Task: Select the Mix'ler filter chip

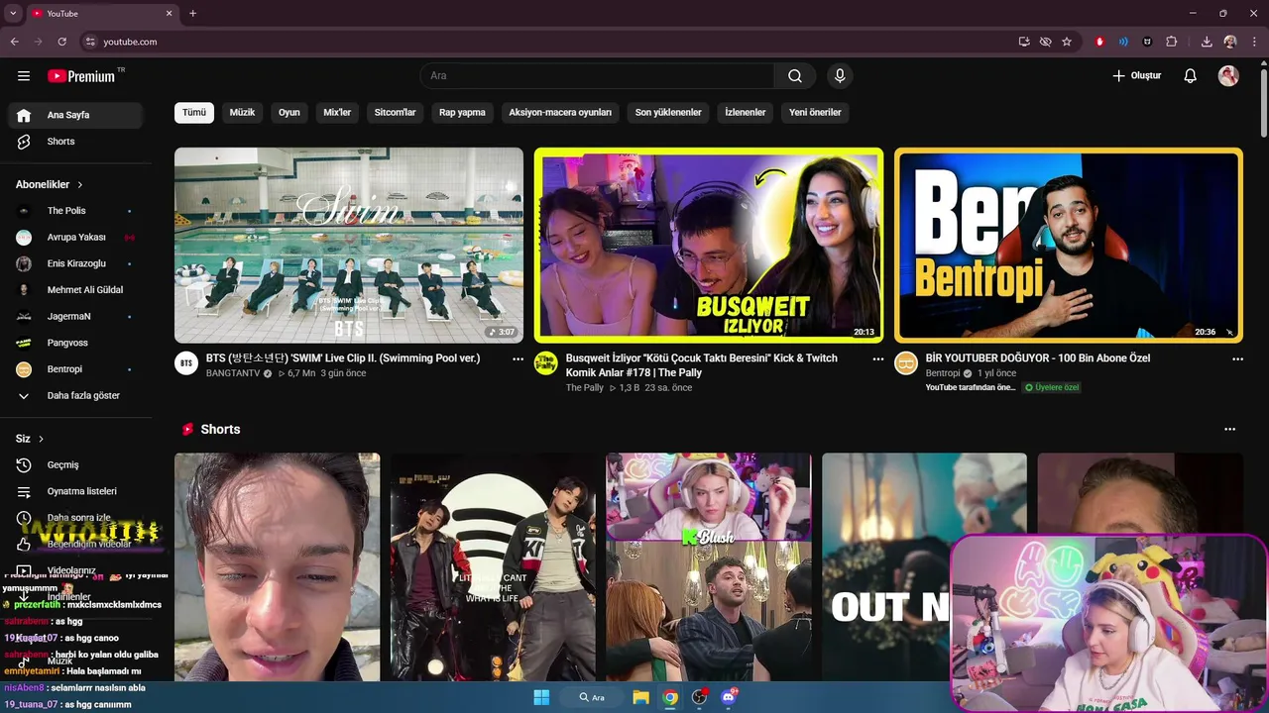Action: tap(337, 113)
